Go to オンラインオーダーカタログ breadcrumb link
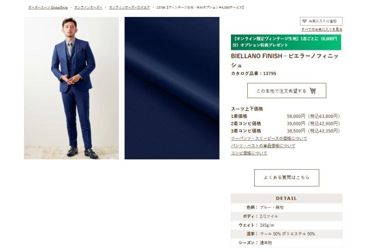 click(129, 8)
